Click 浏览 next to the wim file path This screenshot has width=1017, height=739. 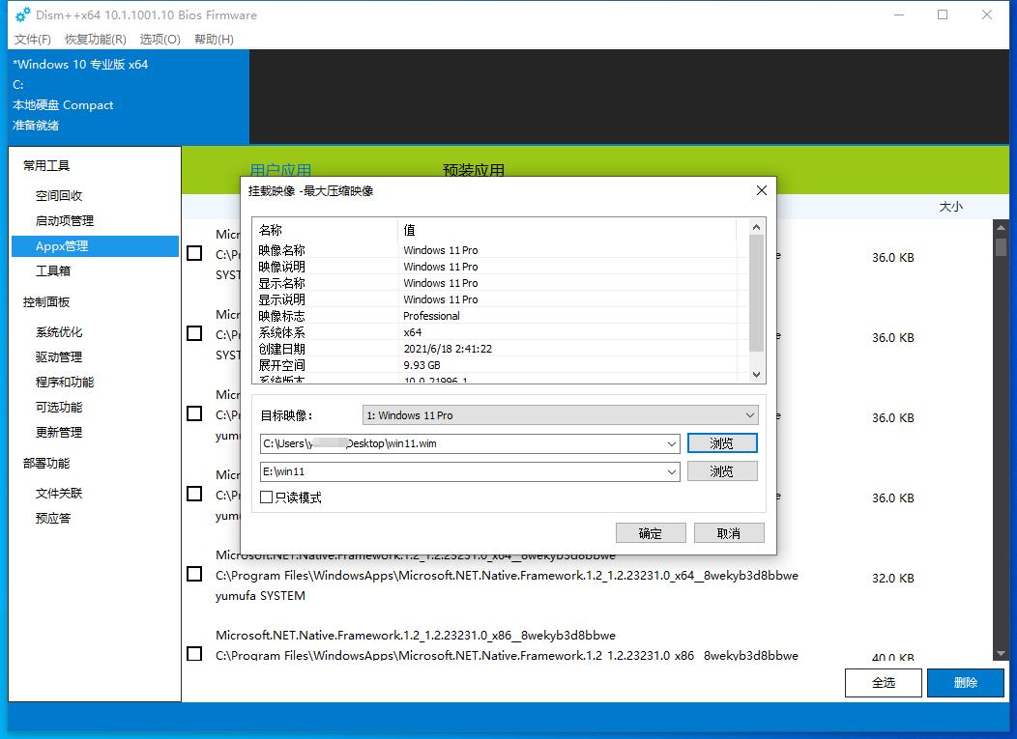(722, 443)
